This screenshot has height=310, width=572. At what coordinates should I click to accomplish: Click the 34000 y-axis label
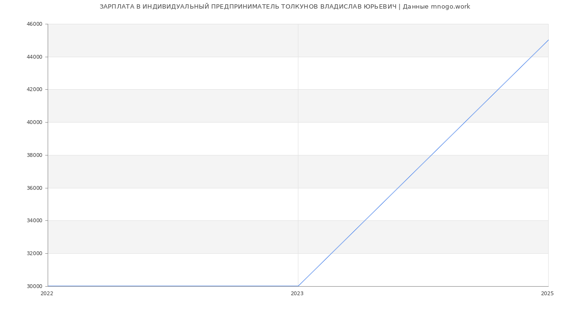[34, 221]
